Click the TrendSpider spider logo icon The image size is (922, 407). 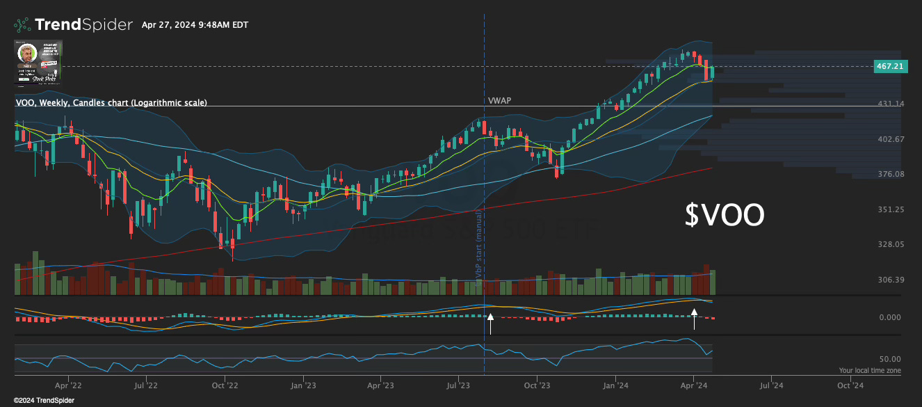point(23,25)
